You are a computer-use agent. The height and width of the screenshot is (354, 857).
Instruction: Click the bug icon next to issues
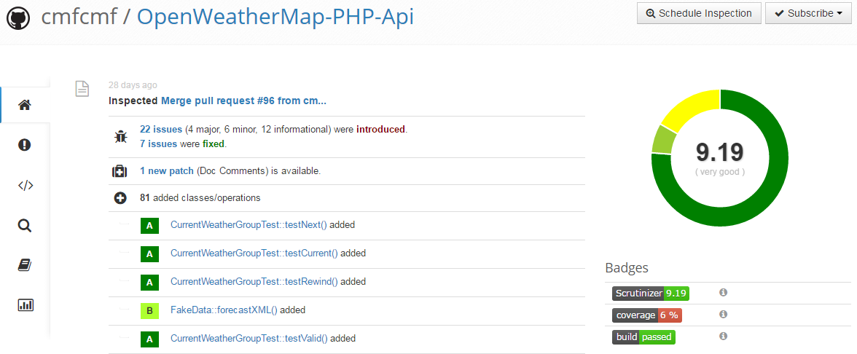click(x=120, y=137)
